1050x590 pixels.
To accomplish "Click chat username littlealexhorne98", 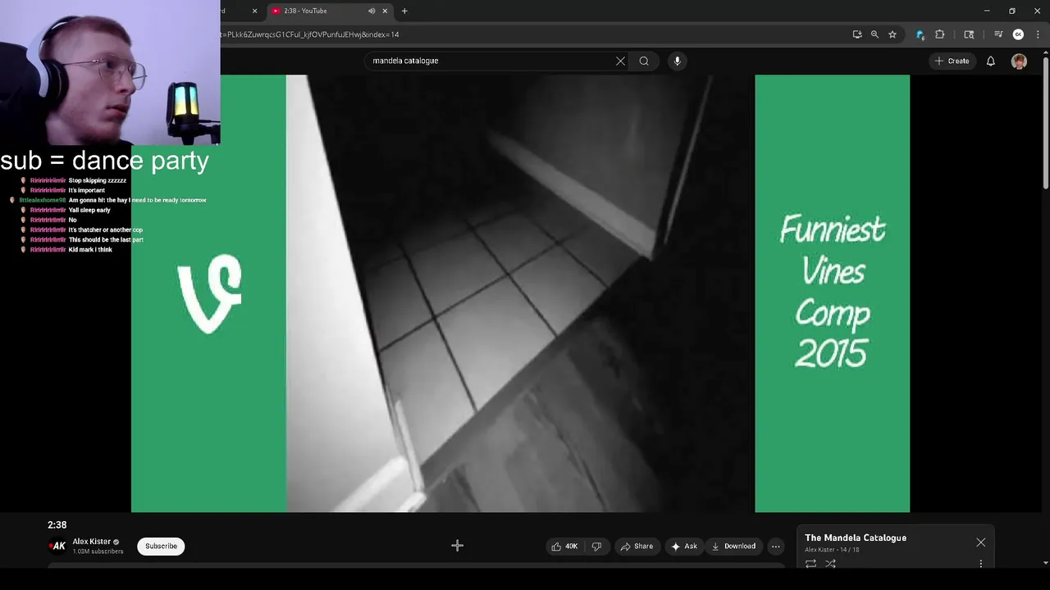I will [43, 200].
